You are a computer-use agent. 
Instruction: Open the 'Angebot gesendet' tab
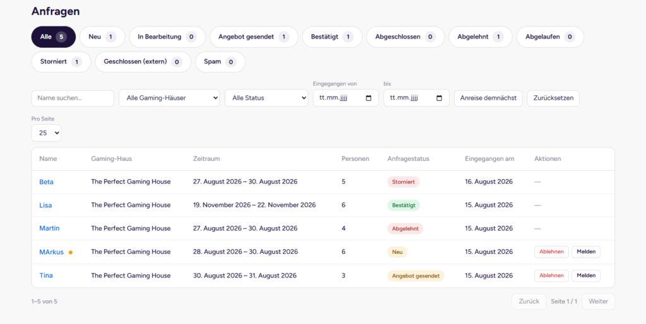point(254,37)
